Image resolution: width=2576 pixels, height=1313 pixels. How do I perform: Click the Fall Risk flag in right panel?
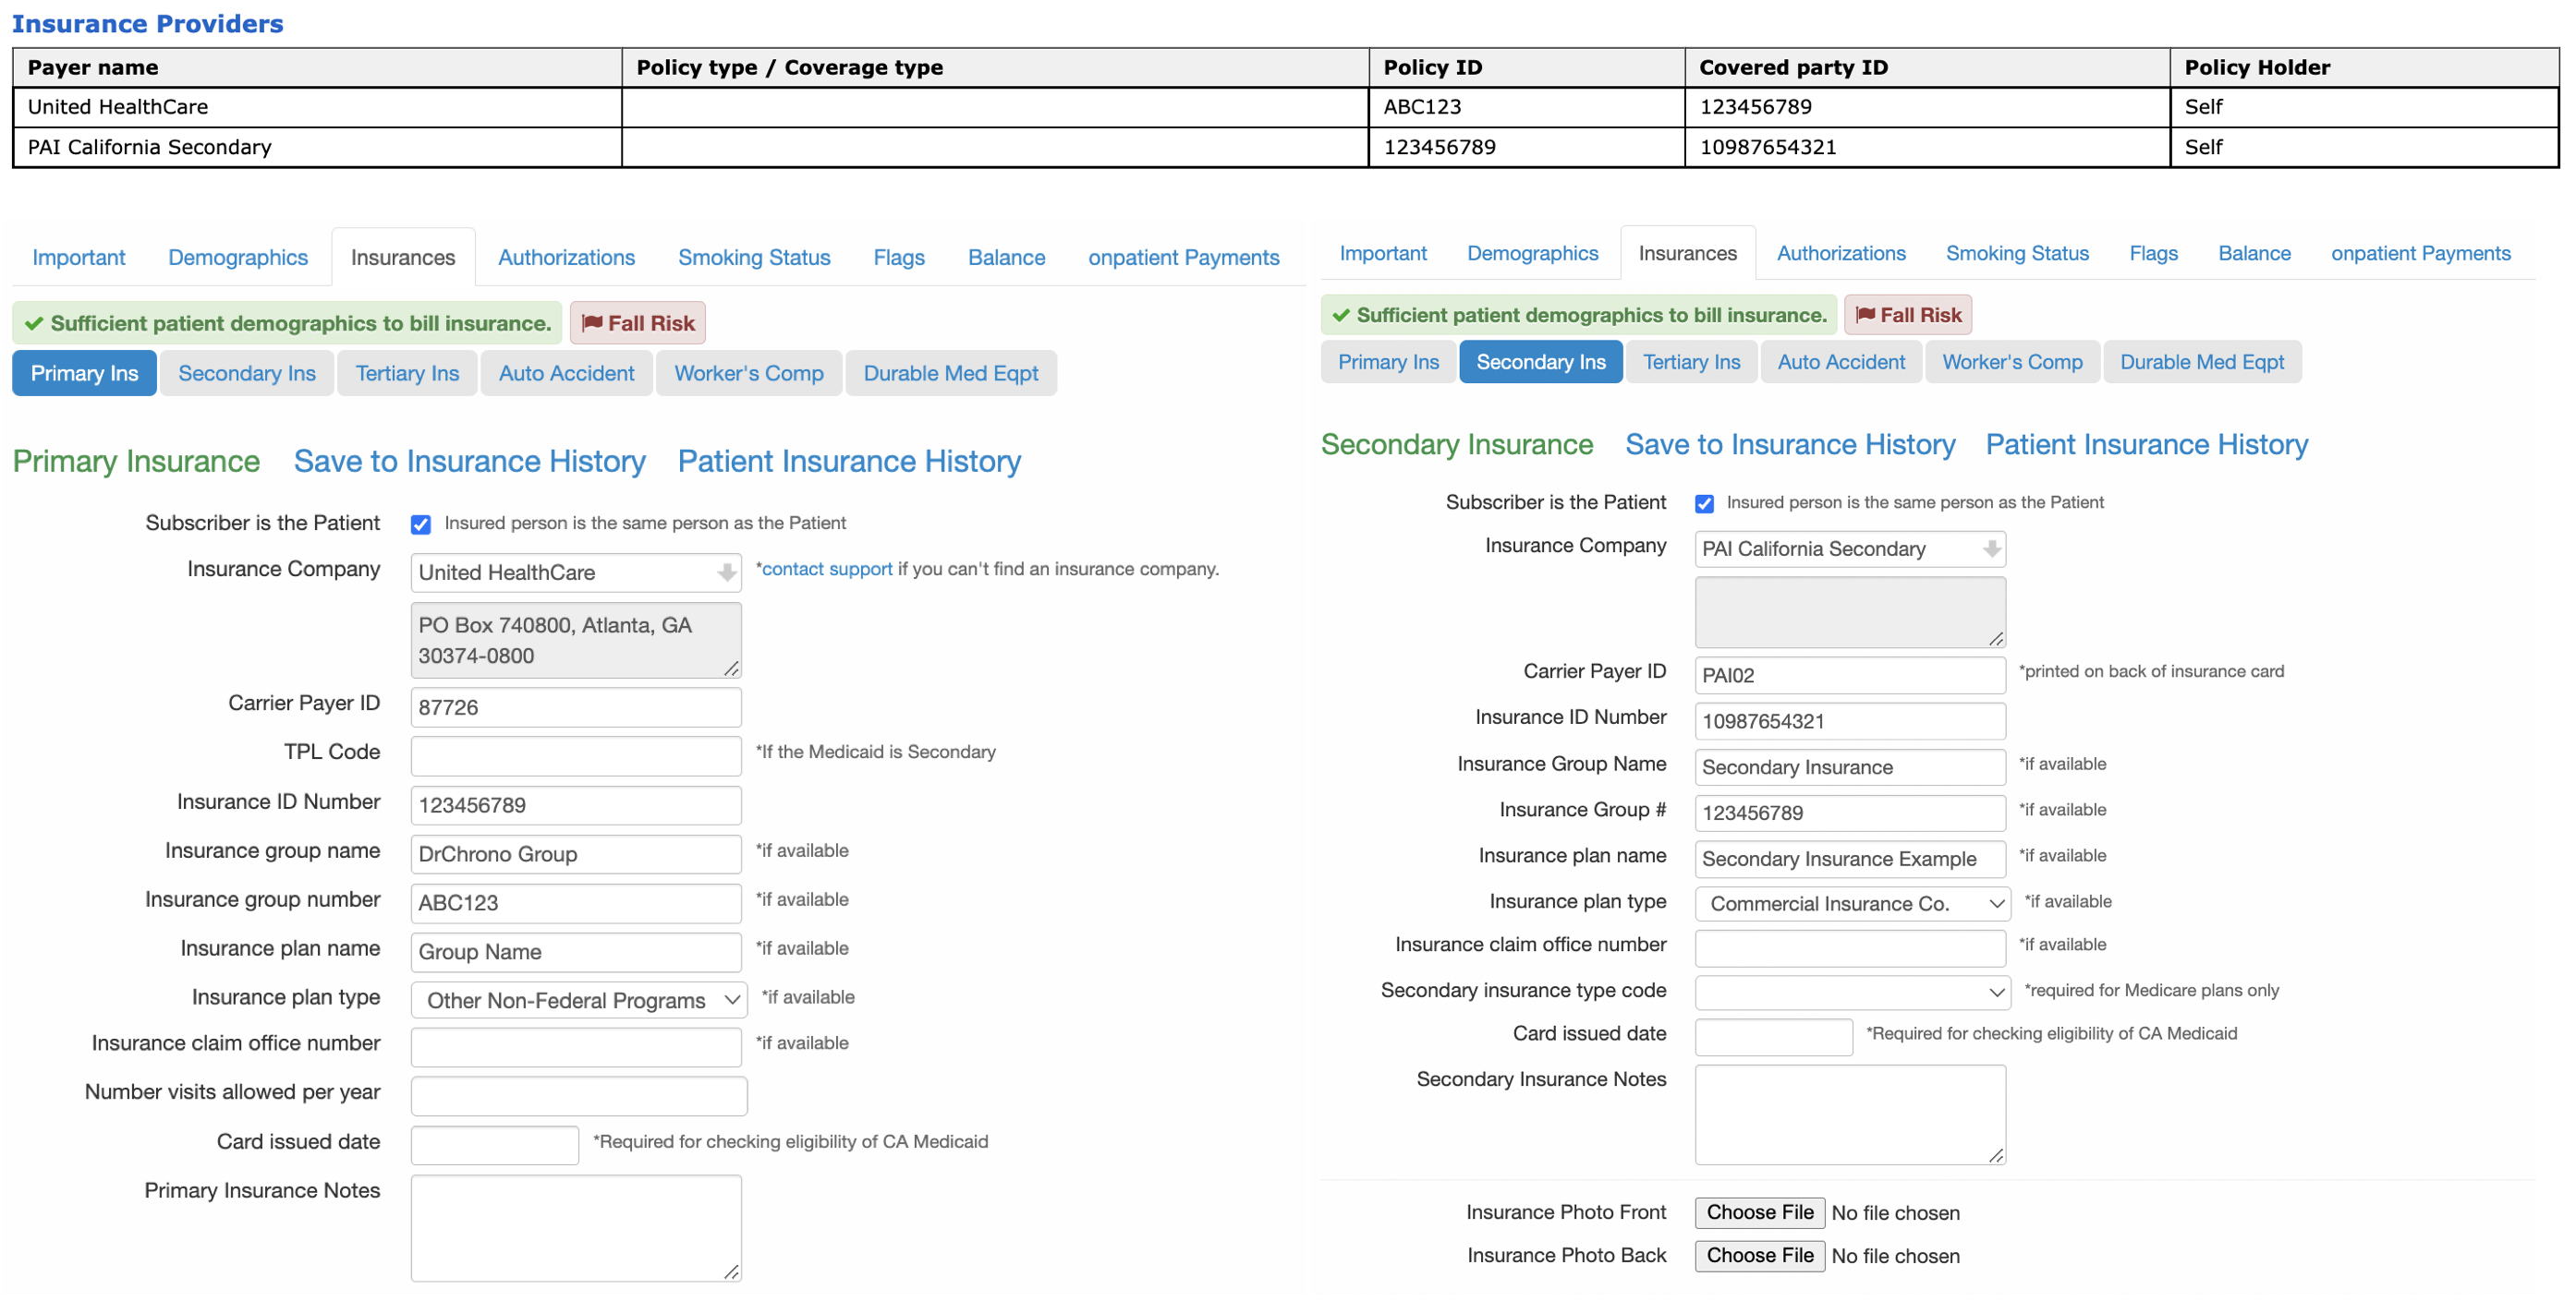pos(1908,315)
